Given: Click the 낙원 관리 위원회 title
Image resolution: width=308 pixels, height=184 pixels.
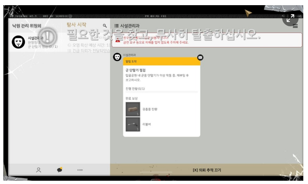Looking at the screenshot, I should coord(27,26).
